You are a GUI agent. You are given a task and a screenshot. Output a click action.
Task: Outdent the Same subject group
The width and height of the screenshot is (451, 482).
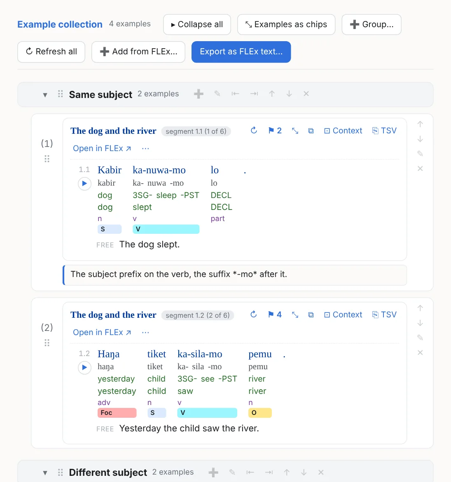[235, 94]
